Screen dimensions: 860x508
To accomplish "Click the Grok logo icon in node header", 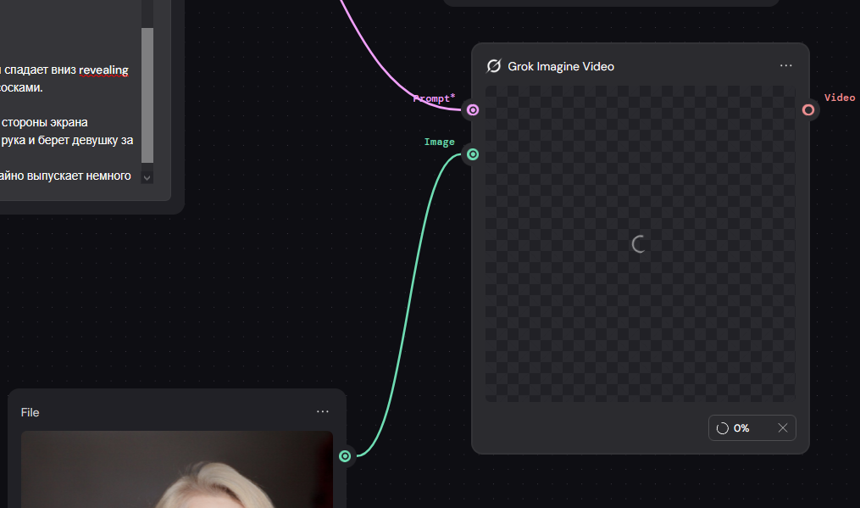I will click(x=494, y=66).
